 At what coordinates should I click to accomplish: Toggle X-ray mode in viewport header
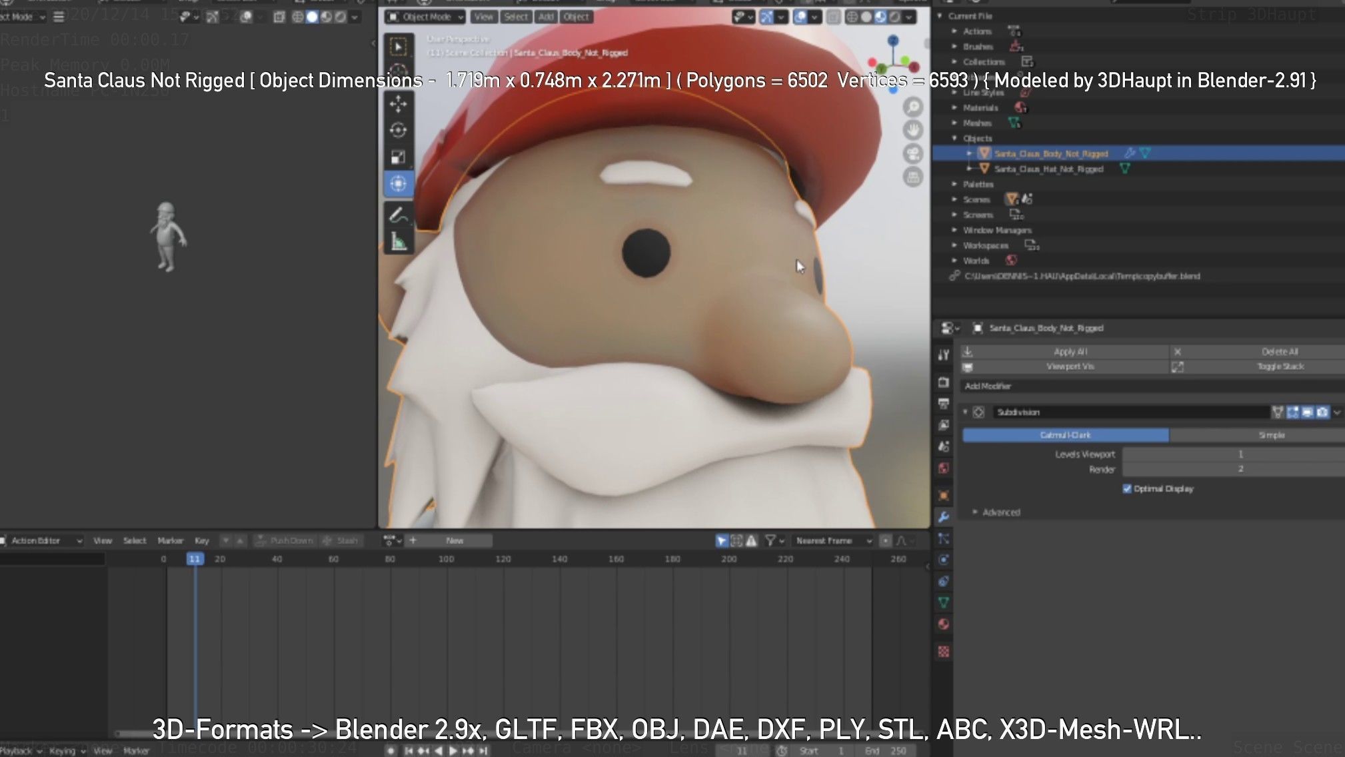(833, 17)
